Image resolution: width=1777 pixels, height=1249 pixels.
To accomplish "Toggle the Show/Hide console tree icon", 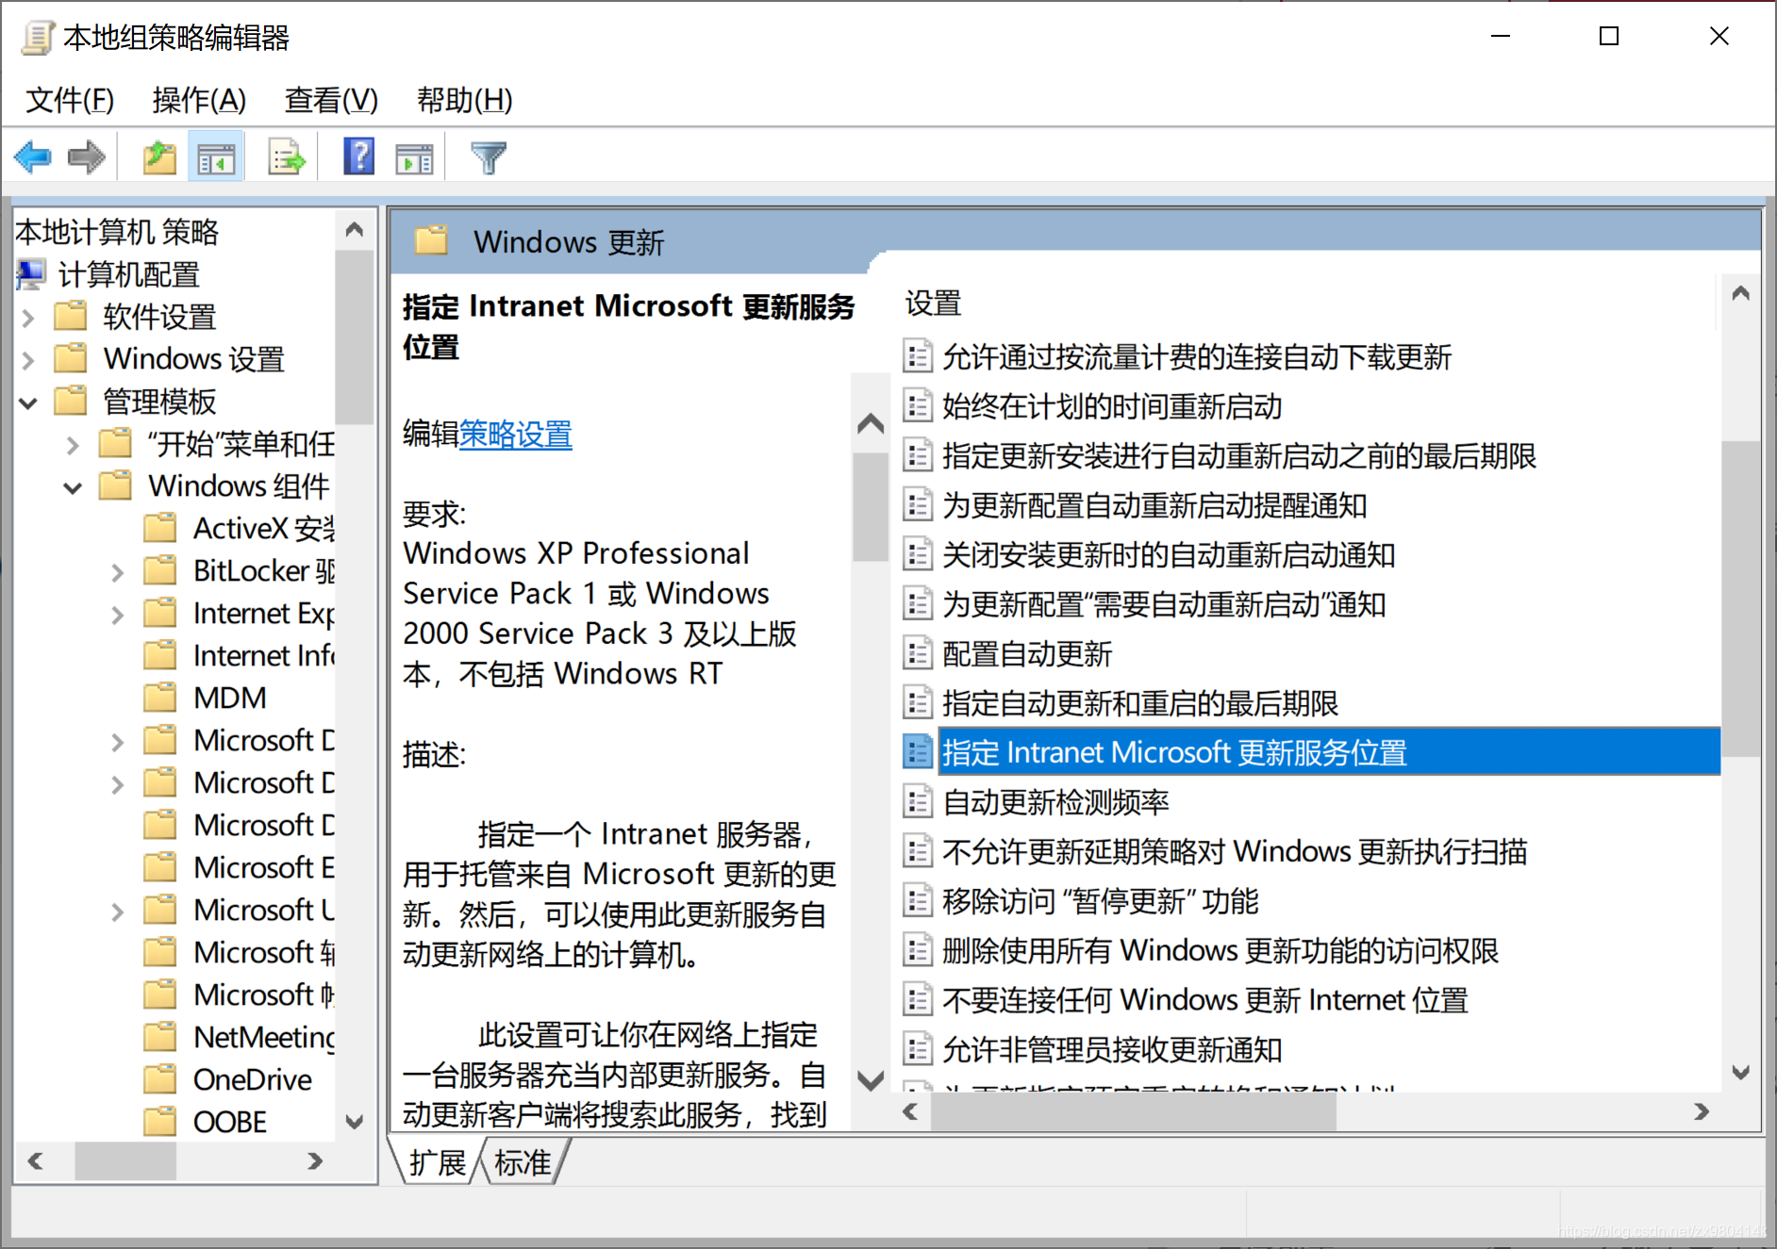I will [216, 156].
